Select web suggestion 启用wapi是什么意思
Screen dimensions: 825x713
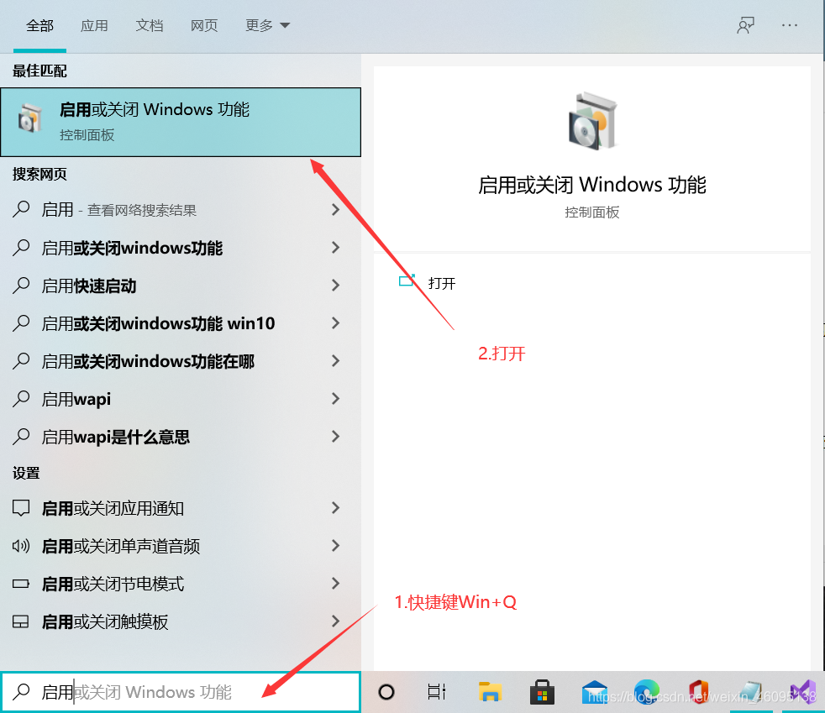coord(181,437)
